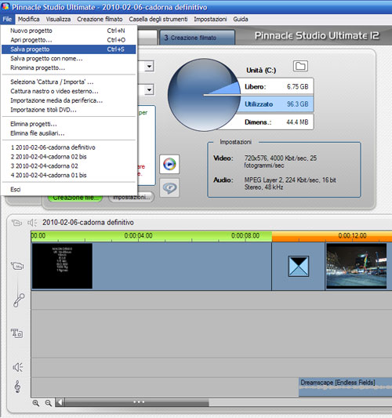This screenshot has height=418, width=392.
Task: Zoom out the timeline with the magnifier minus
Action: click(x=49, y=403)
